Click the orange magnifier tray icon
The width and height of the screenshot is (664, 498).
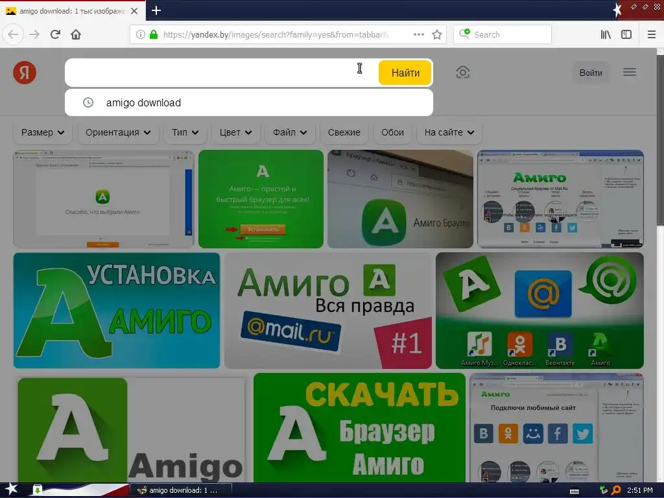pos(616,490)
